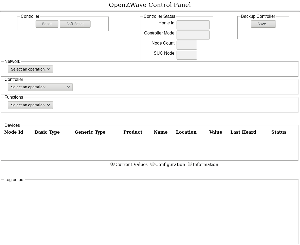Click the Network legend text

[12, 61]
